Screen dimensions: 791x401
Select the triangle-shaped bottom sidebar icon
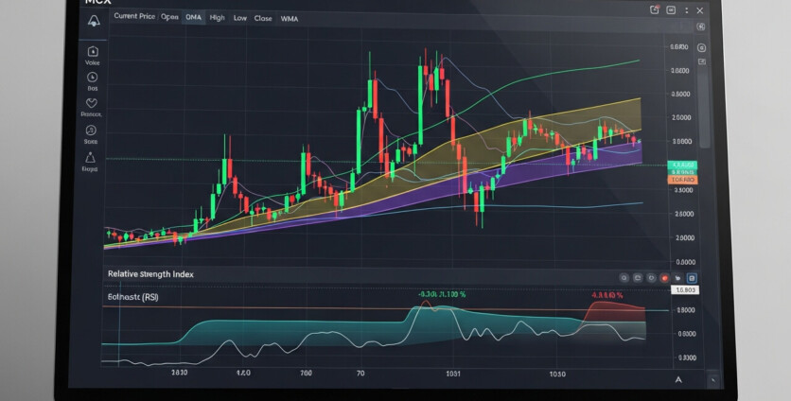click(x=90, y=157)
